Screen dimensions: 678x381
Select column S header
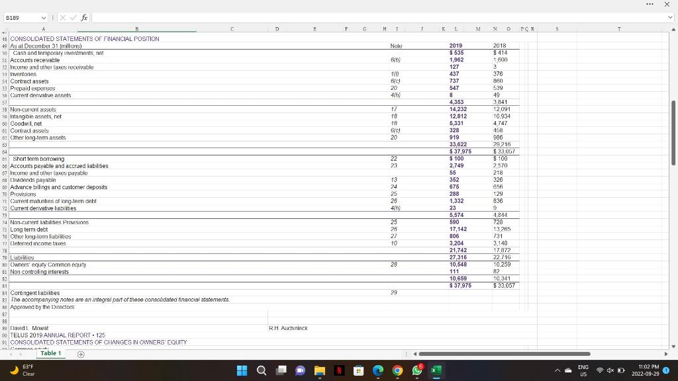557,29
